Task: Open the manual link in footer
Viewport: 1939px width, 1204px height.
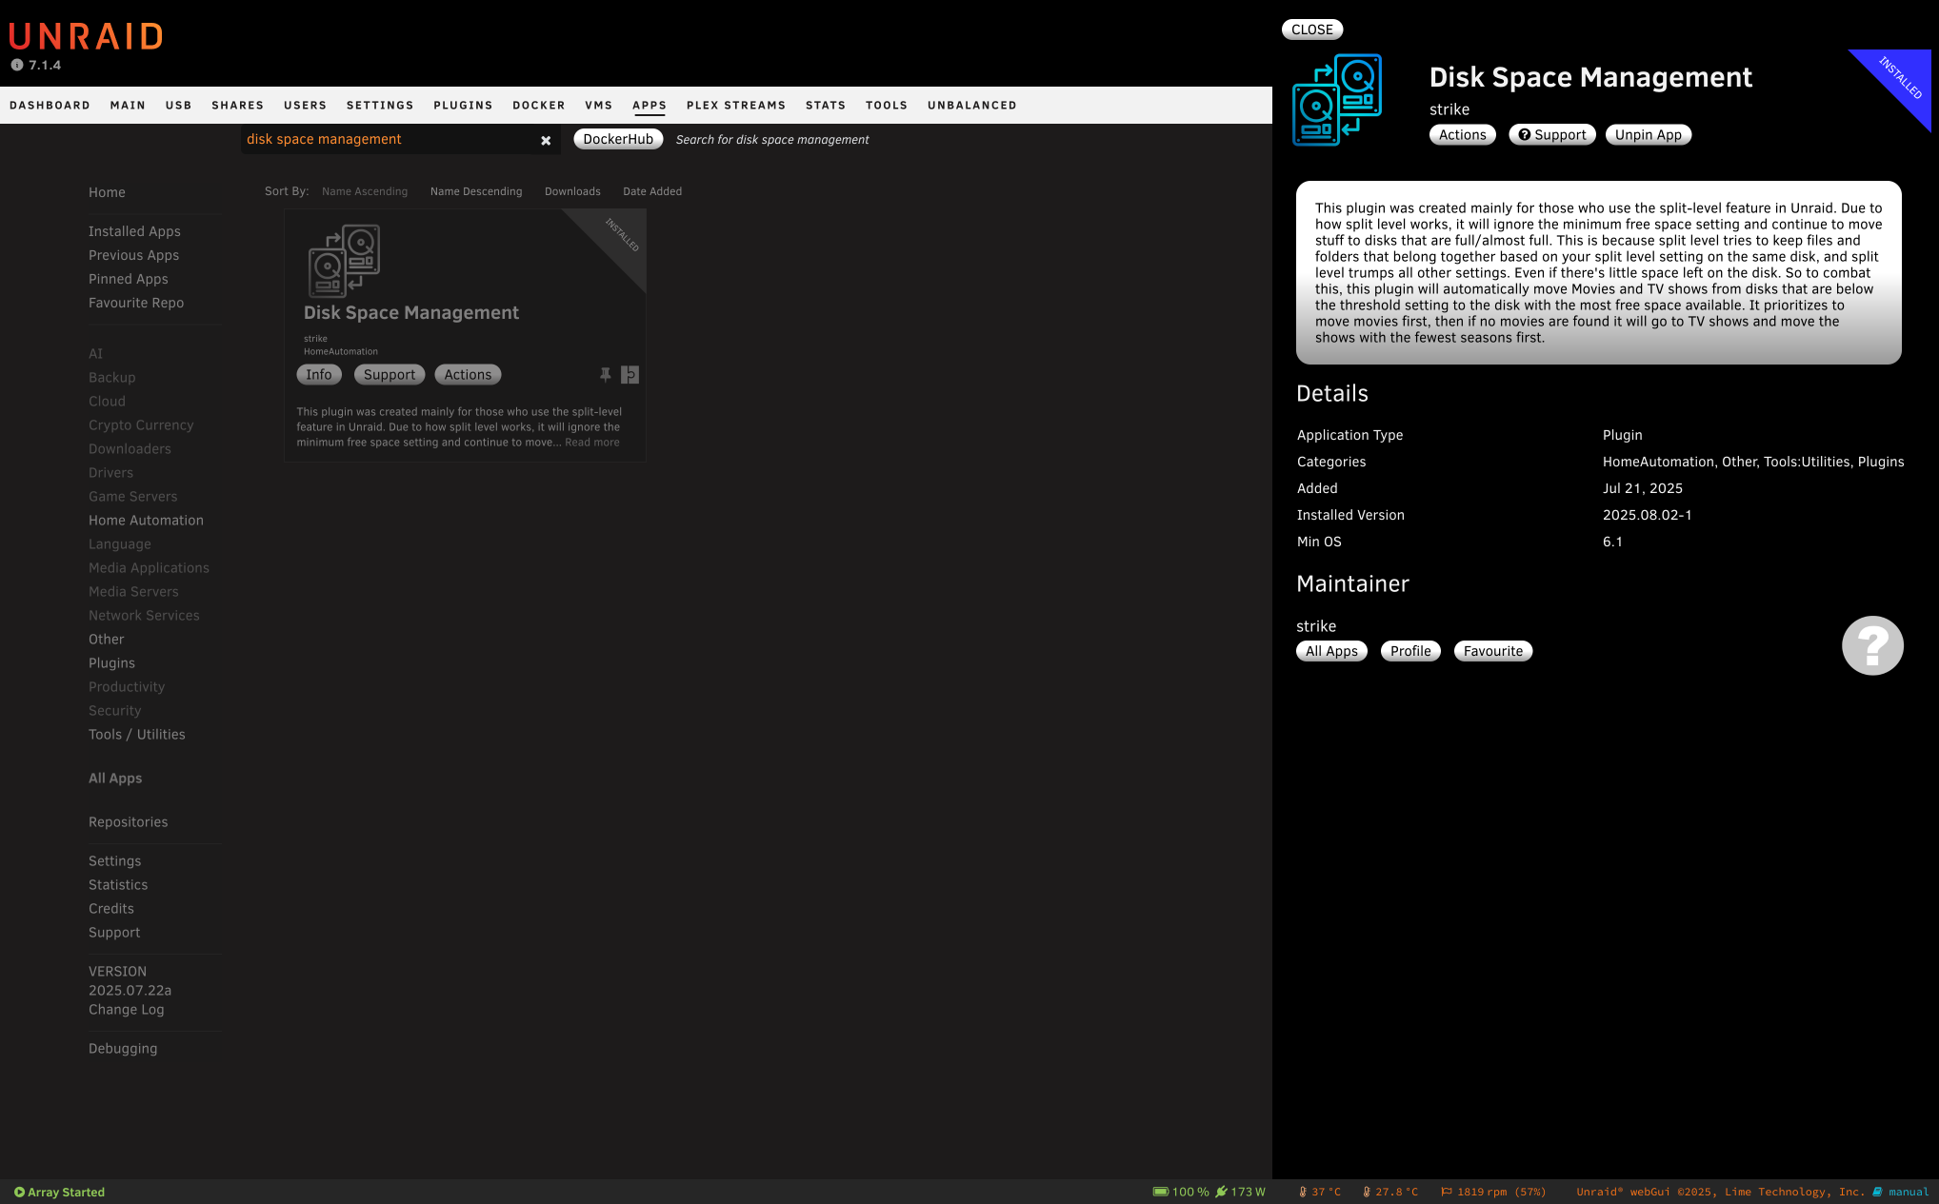Action: 1901,1192
